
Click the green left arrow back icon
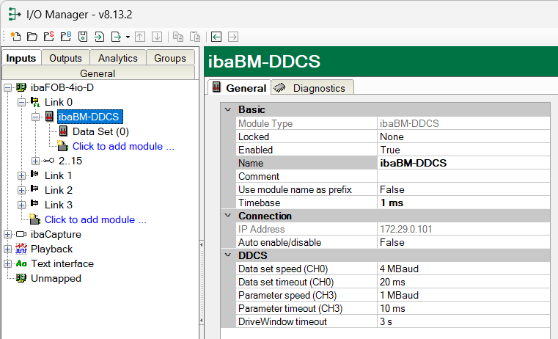[216, 36]
